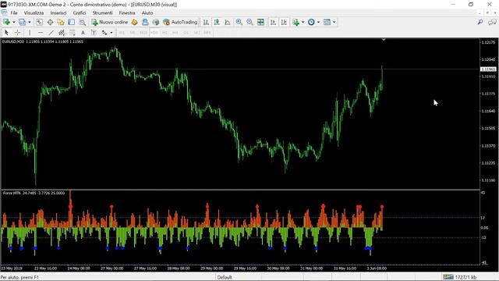Open the Profiles icon in the toolbar
Screen dimensions: 499x281
click(22, 22)
